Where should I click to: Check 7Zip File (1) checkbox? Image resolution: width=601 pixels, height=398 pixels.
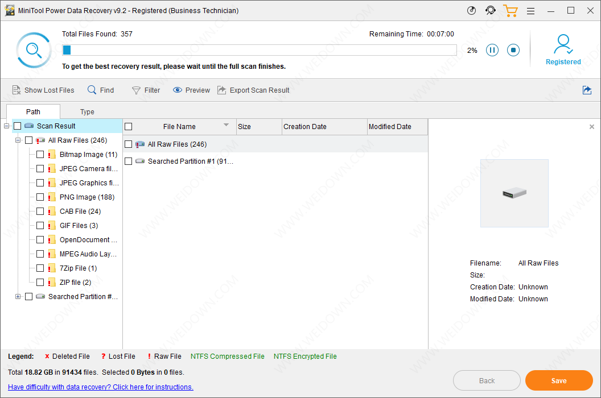(40, 268)
